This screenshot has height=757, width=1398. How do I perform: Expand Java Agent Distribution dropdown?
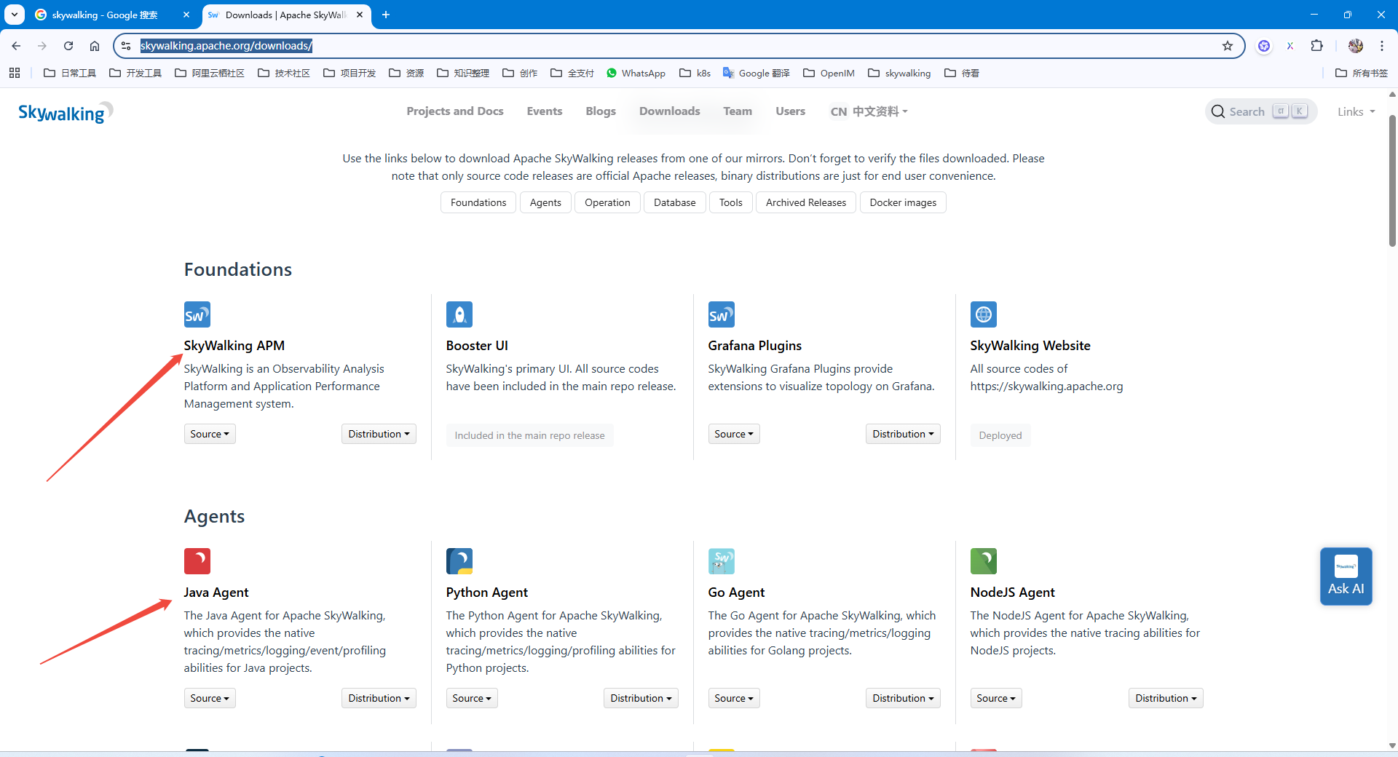(379, 698)
